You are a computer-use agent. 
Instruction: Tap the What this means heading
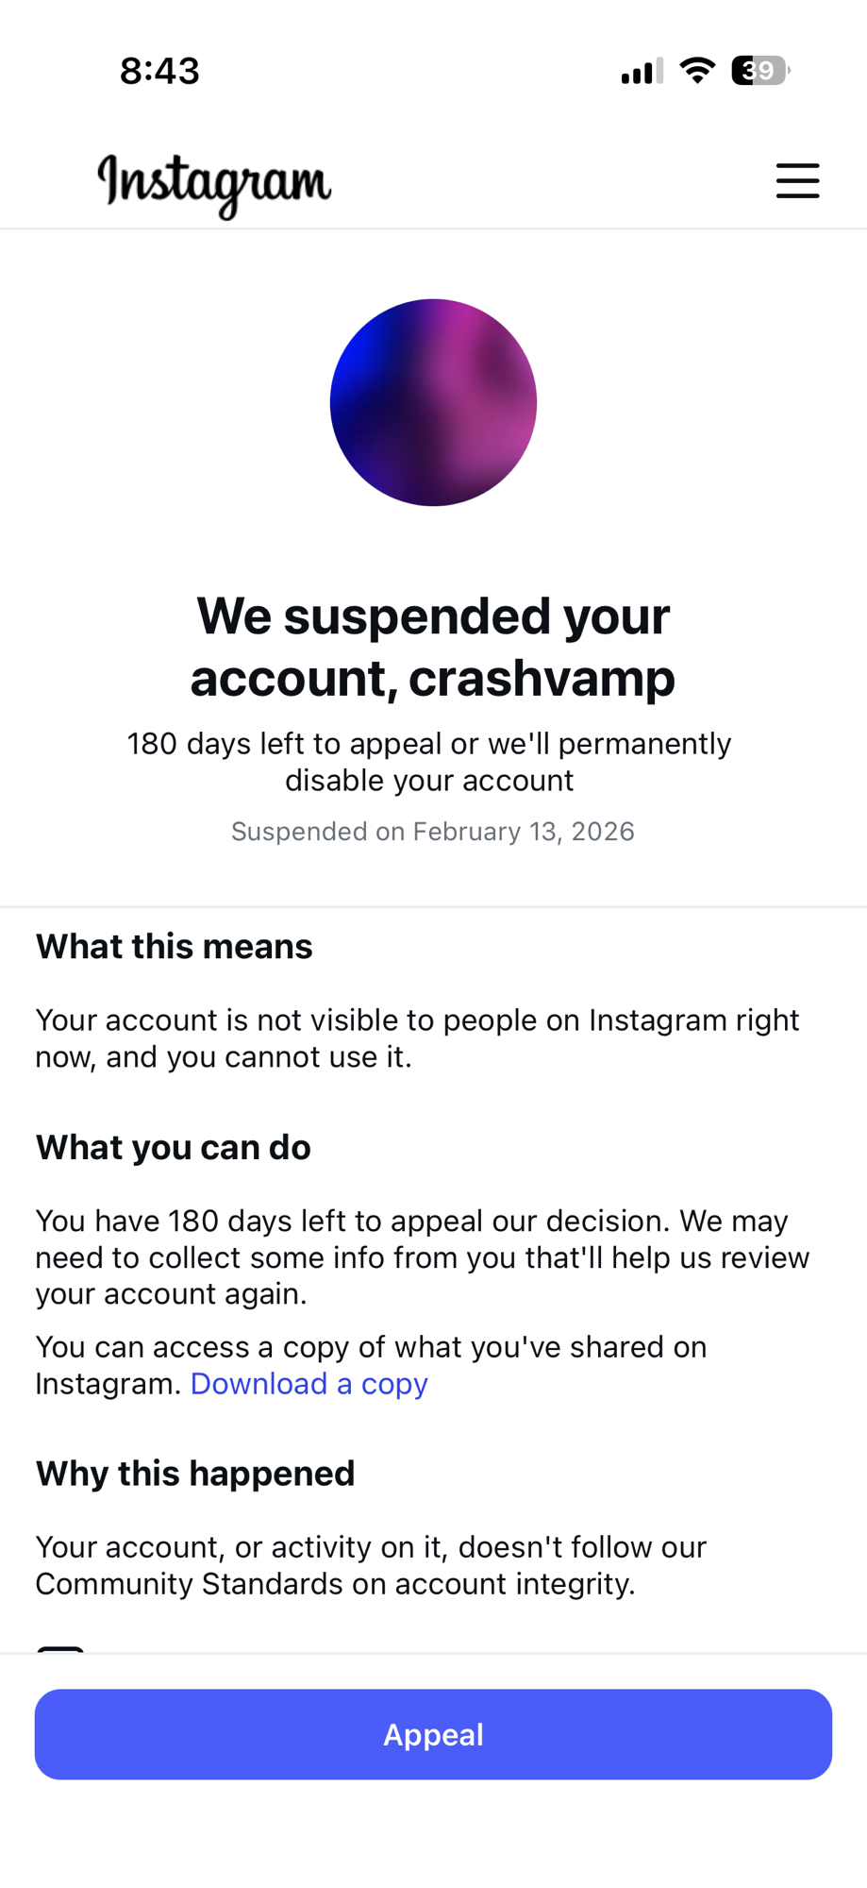point(175,947)
